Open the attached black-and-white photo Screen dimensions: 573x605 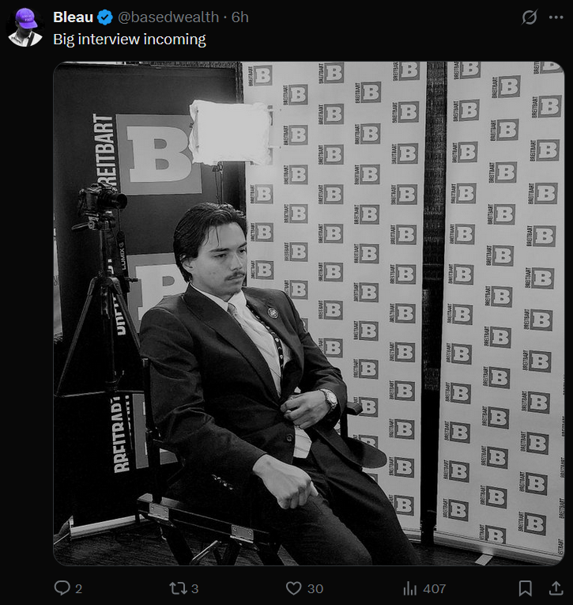coord(308,313)
